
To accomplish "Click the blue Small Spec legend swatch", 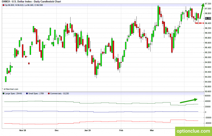I will point(27,93).
